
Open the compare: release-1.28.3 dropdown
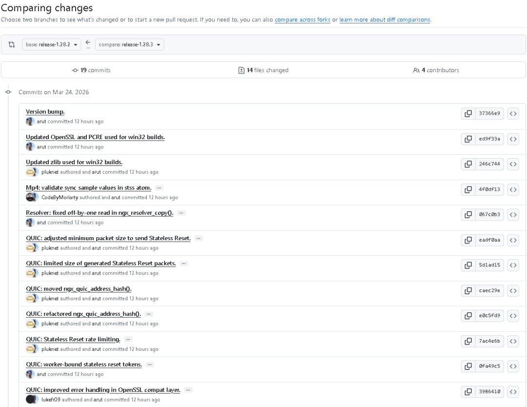(x=129, y=44)
